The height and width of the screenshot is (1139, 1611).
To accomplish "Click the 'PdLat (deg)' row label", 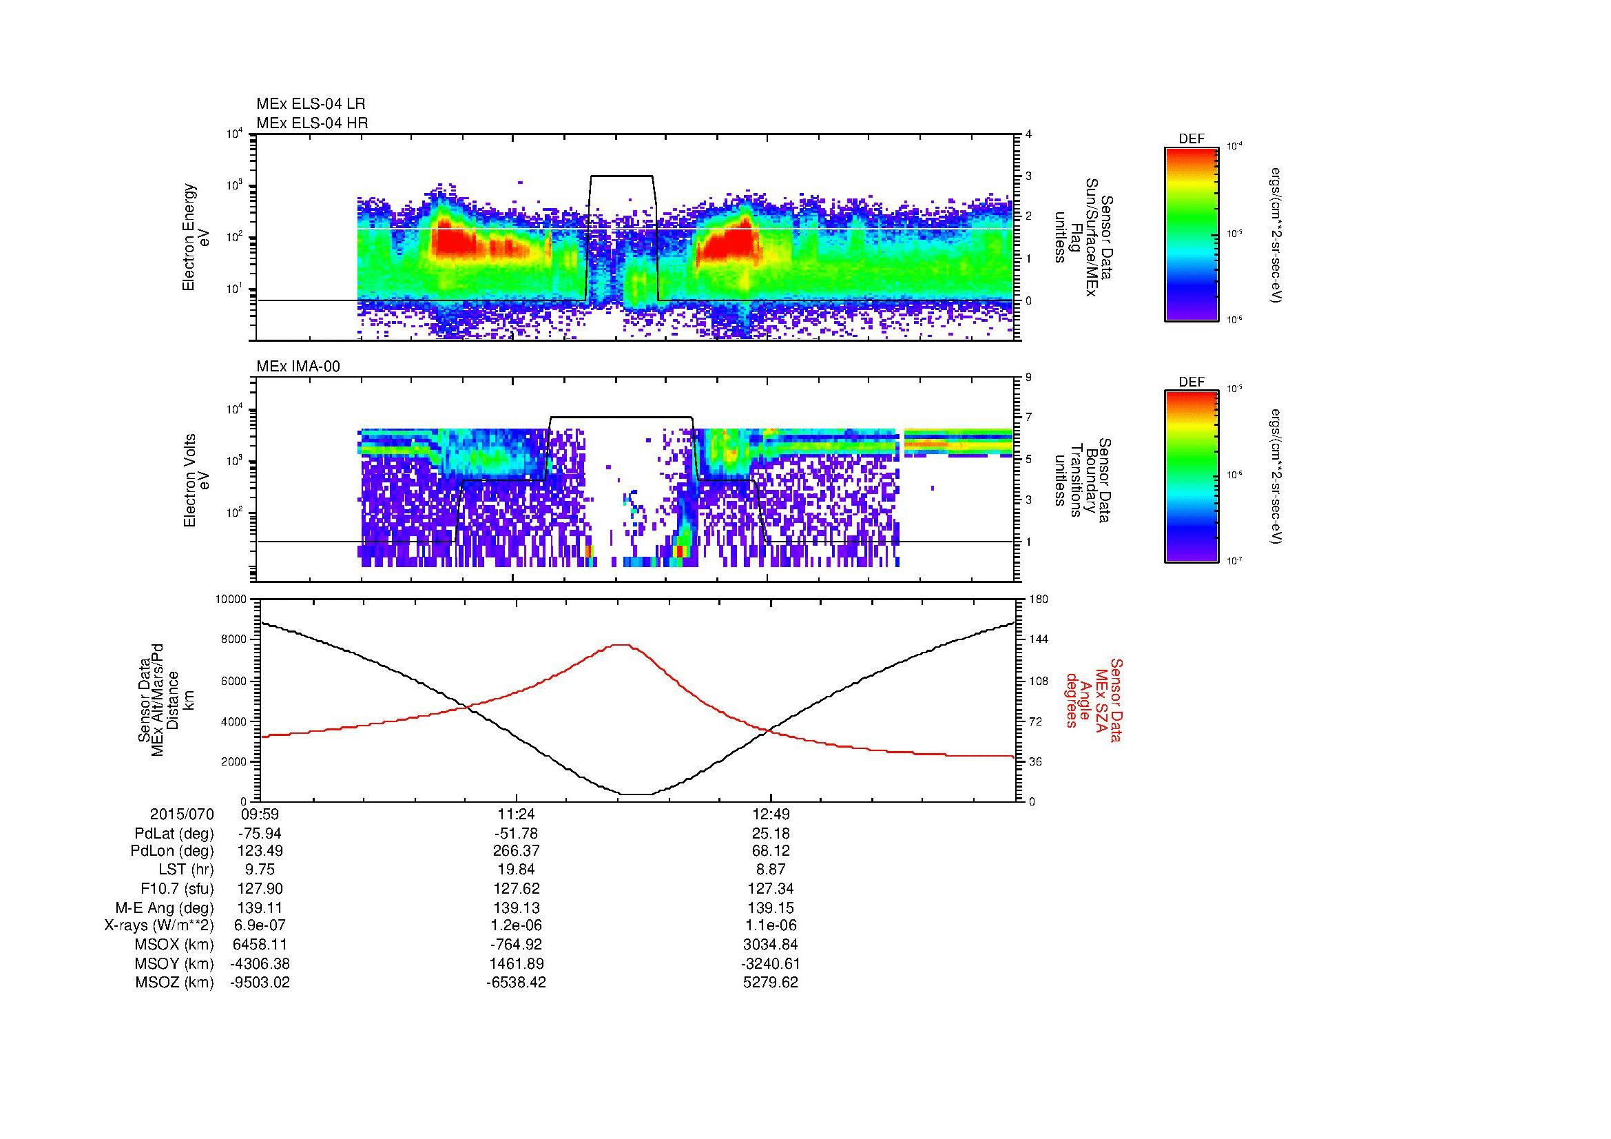I will tap(174, 834).
